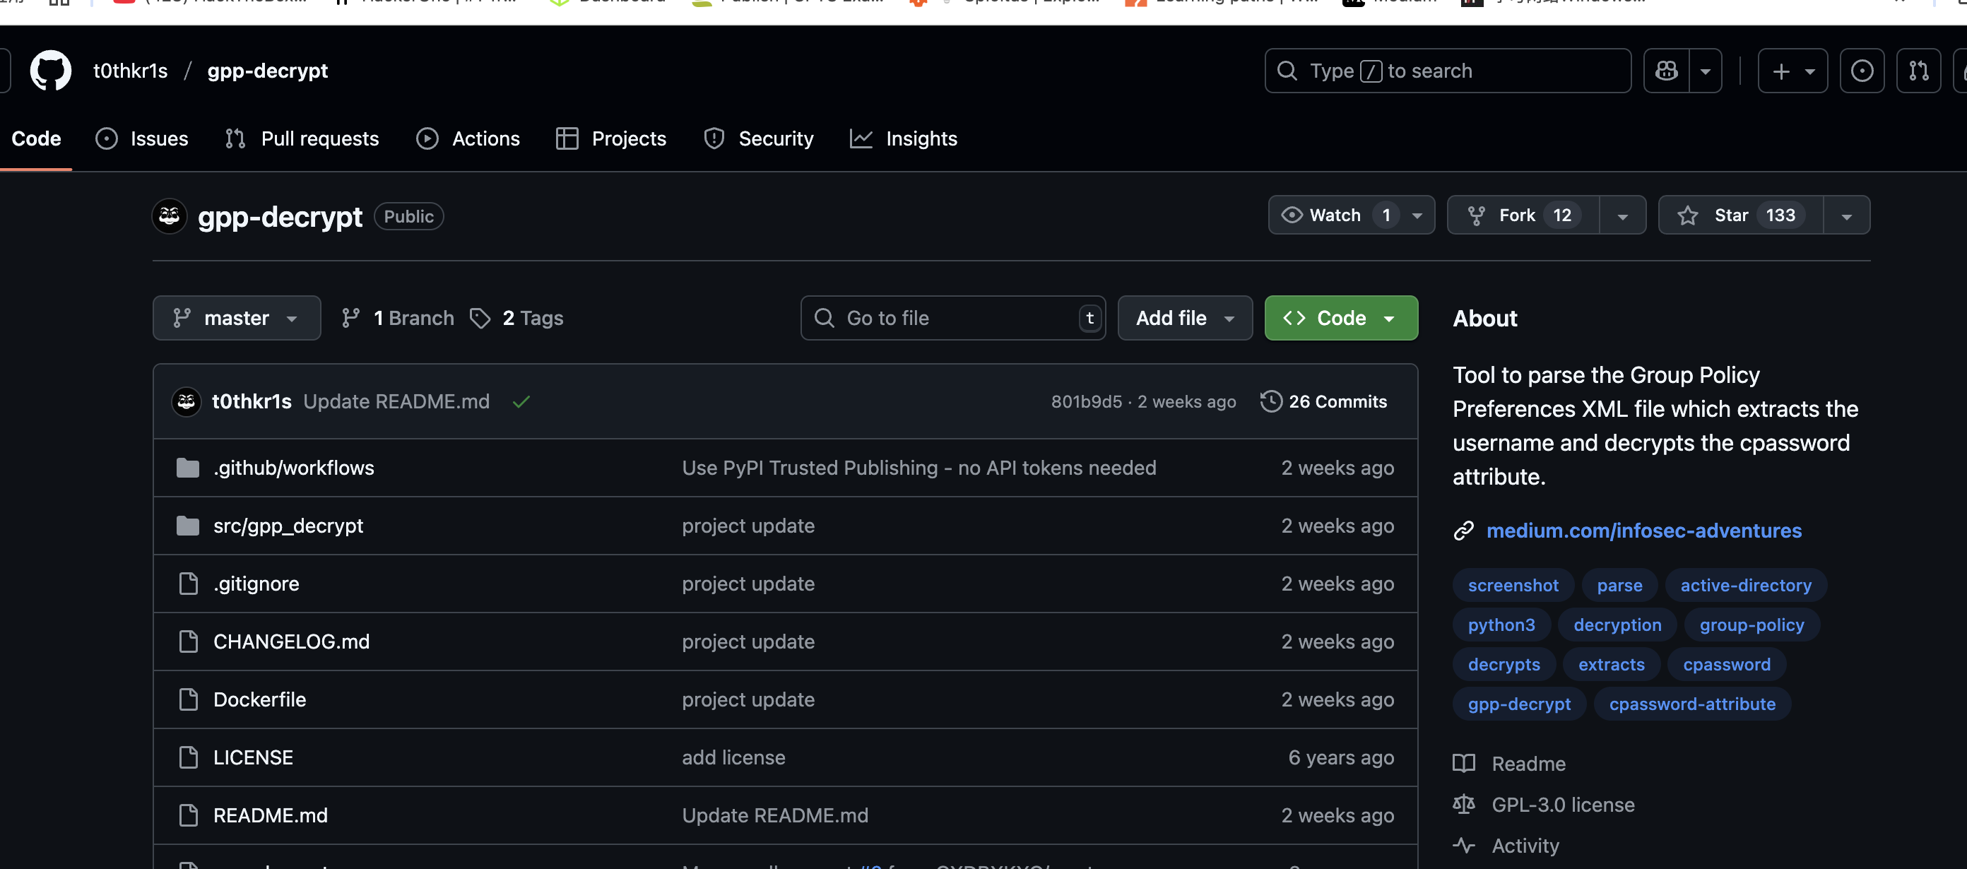Switch to the Code tab
The width and height of the screenshot is (1967, 869).
pos(36,139)
